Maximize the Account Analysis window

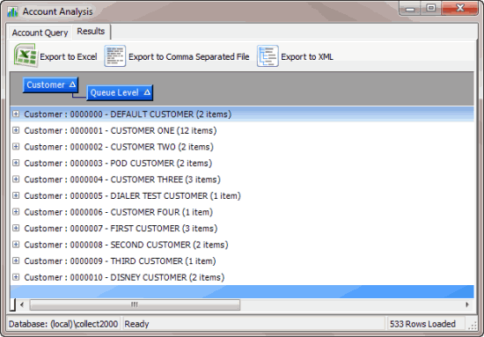click(x=431, y=9)
